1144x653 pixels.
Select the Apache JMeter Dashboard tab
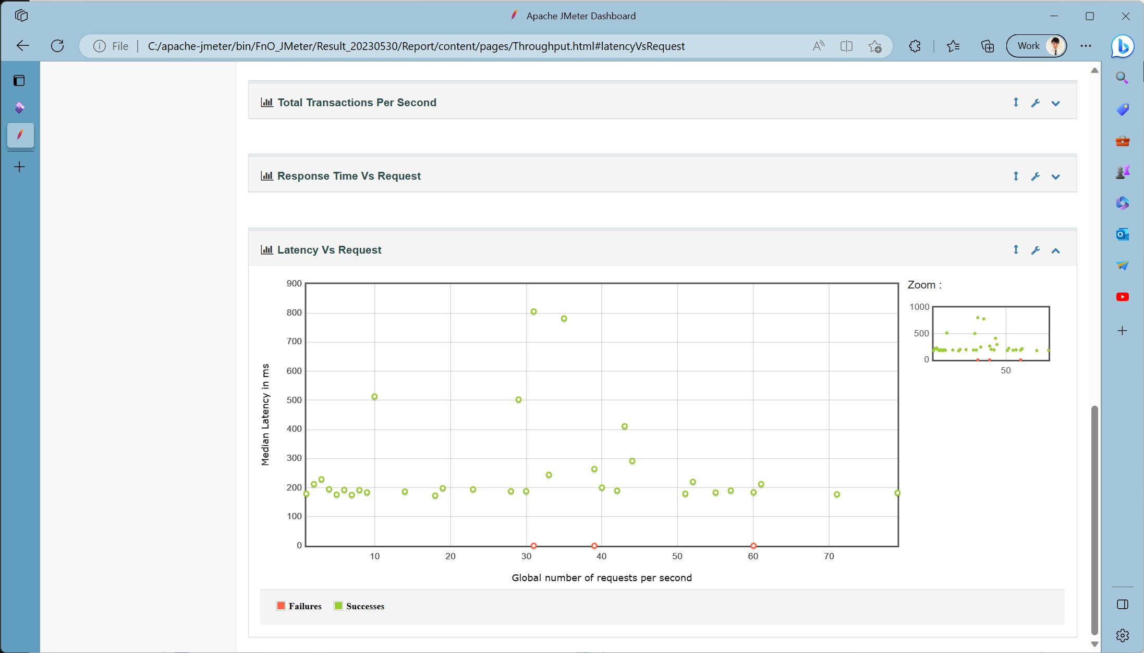tap(20, 135)
